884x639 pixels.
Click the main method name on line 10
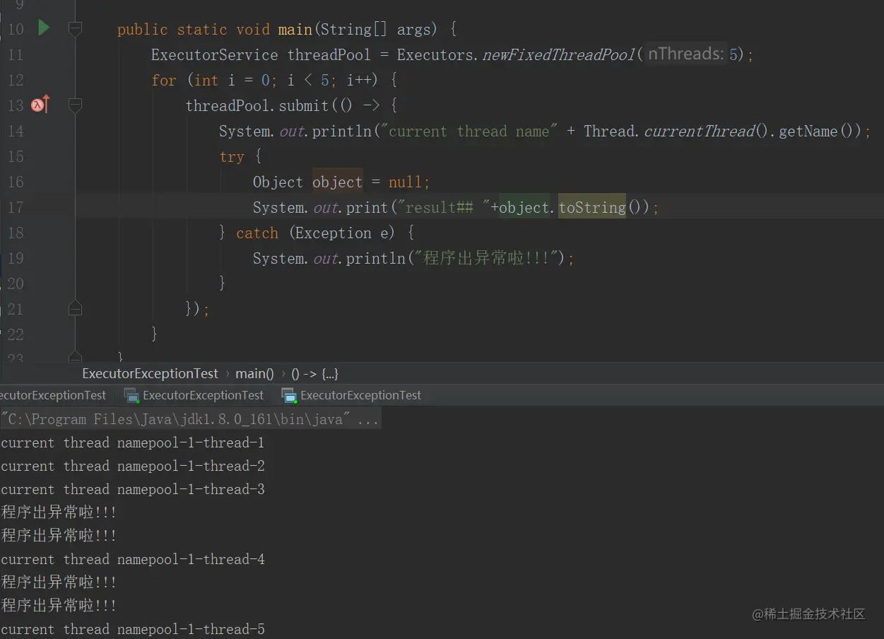pos(295,29)
